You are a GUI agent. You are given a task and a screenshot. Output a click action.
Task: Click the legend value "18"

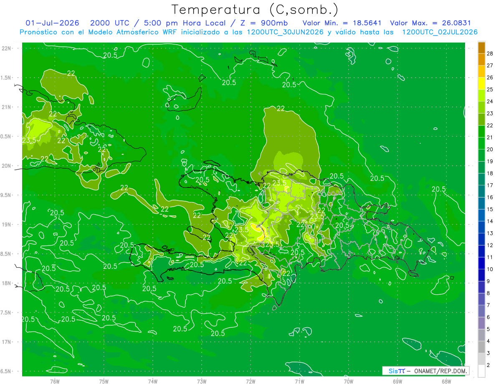coord(490,173)
